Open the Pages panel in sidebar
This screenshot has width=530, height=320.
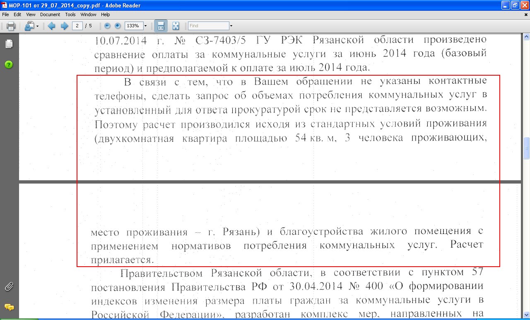coord(9,44)
